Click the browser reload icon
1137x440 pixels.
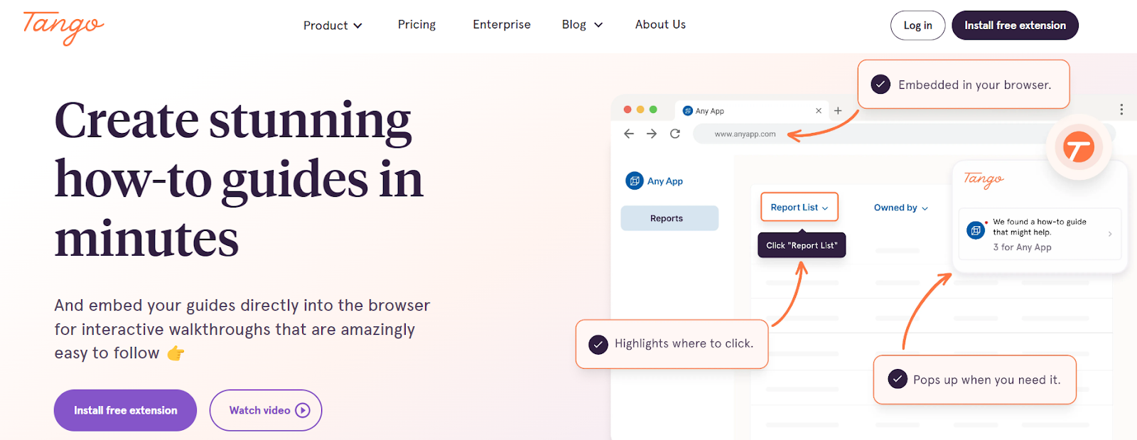[675, 134]
